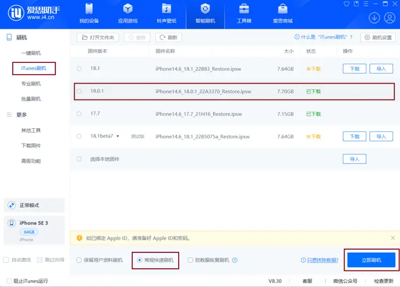Click the download manager arrow icon
This screenshot has width=400, height=287.
(x=374, y=18)
